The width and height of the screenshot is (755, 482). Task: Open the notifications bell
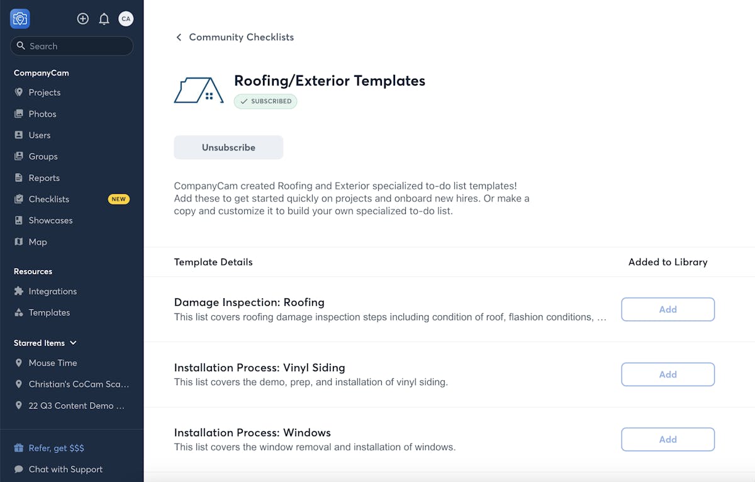coord(104,19)
